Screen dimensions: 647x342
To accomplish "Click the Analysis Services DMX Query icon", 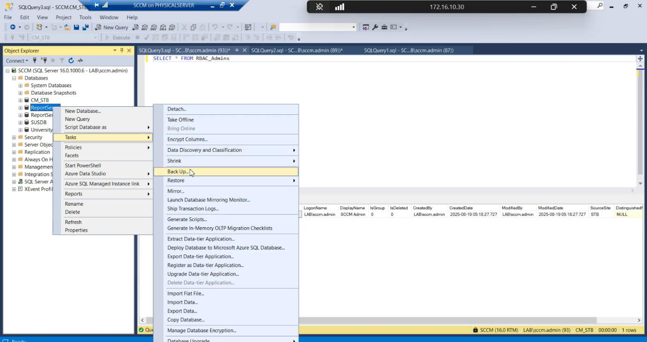I will click(154, 27).
